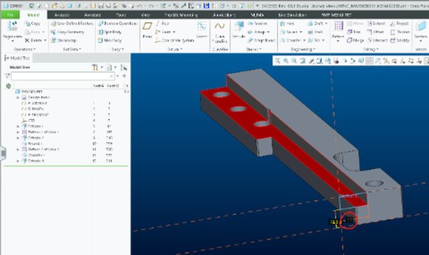Viewport: 429px width, 255px height.
Task: Open the Round dropdown arrow
Action: [x=301, y=32]
